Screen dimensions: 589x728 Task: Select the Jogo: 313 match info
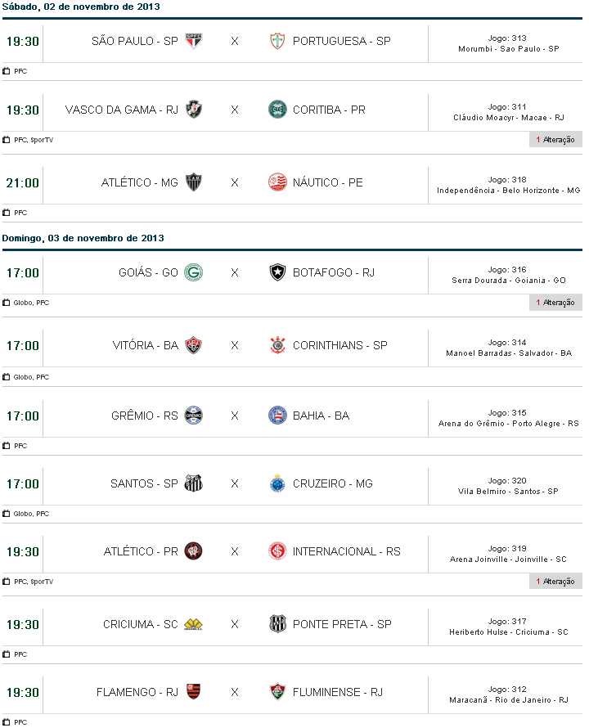pos(507,38)
